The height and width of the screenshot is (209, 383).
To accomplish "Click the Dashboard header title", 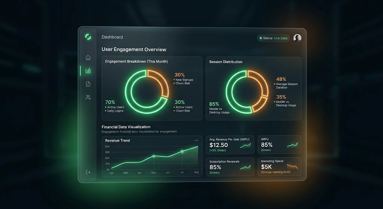I will point(112,37).
